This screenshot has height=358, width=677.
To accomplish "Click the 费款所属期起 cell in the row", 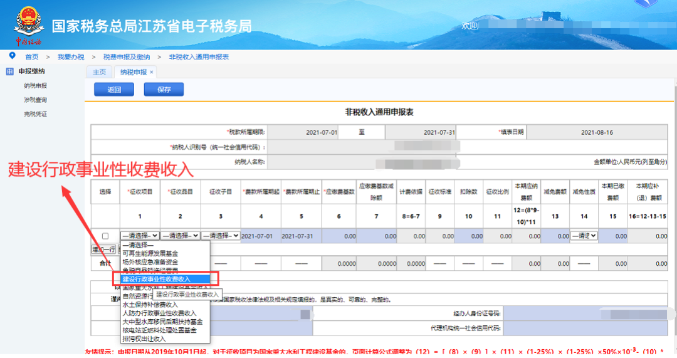I will [261, 236].
